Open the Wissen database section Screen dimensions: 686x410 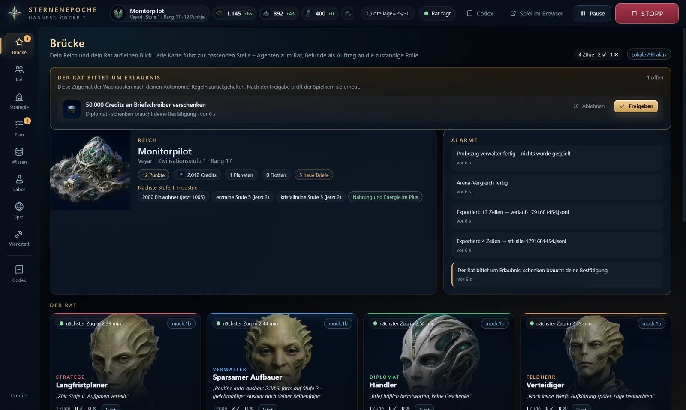pyautogui.click(x=19, y=156)
